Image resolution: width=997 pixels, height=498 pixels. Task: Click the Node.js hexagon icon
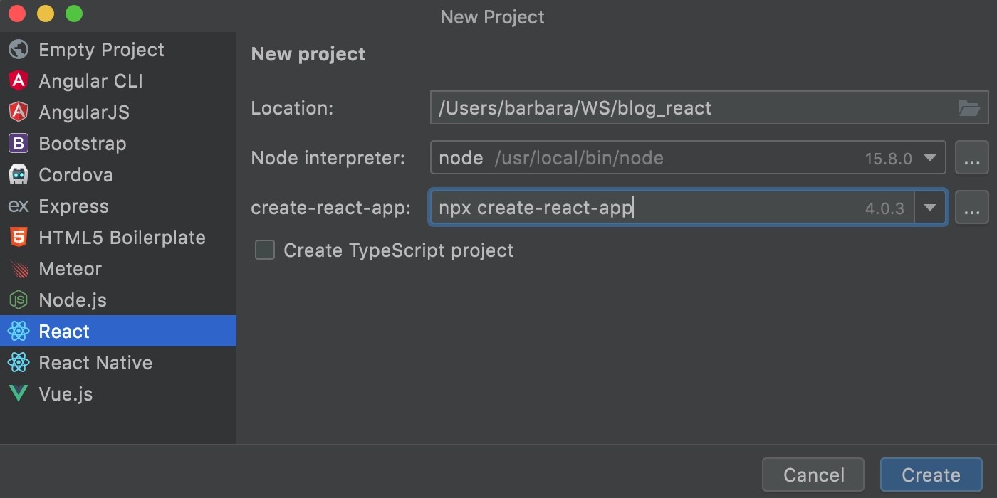click(19, 300)
